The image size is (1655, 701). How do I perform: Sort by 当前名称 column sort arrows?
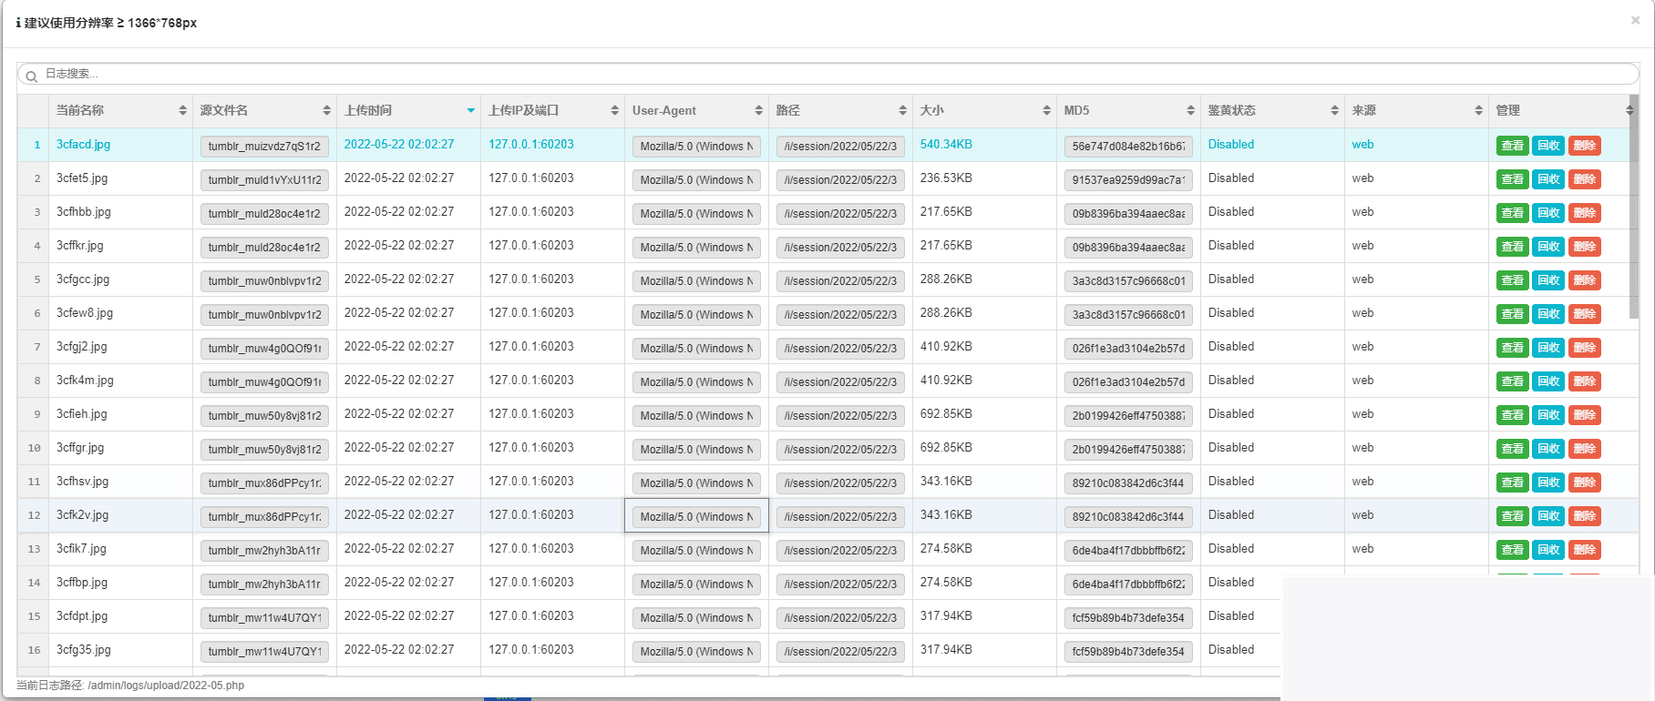[x=182, y=110]
